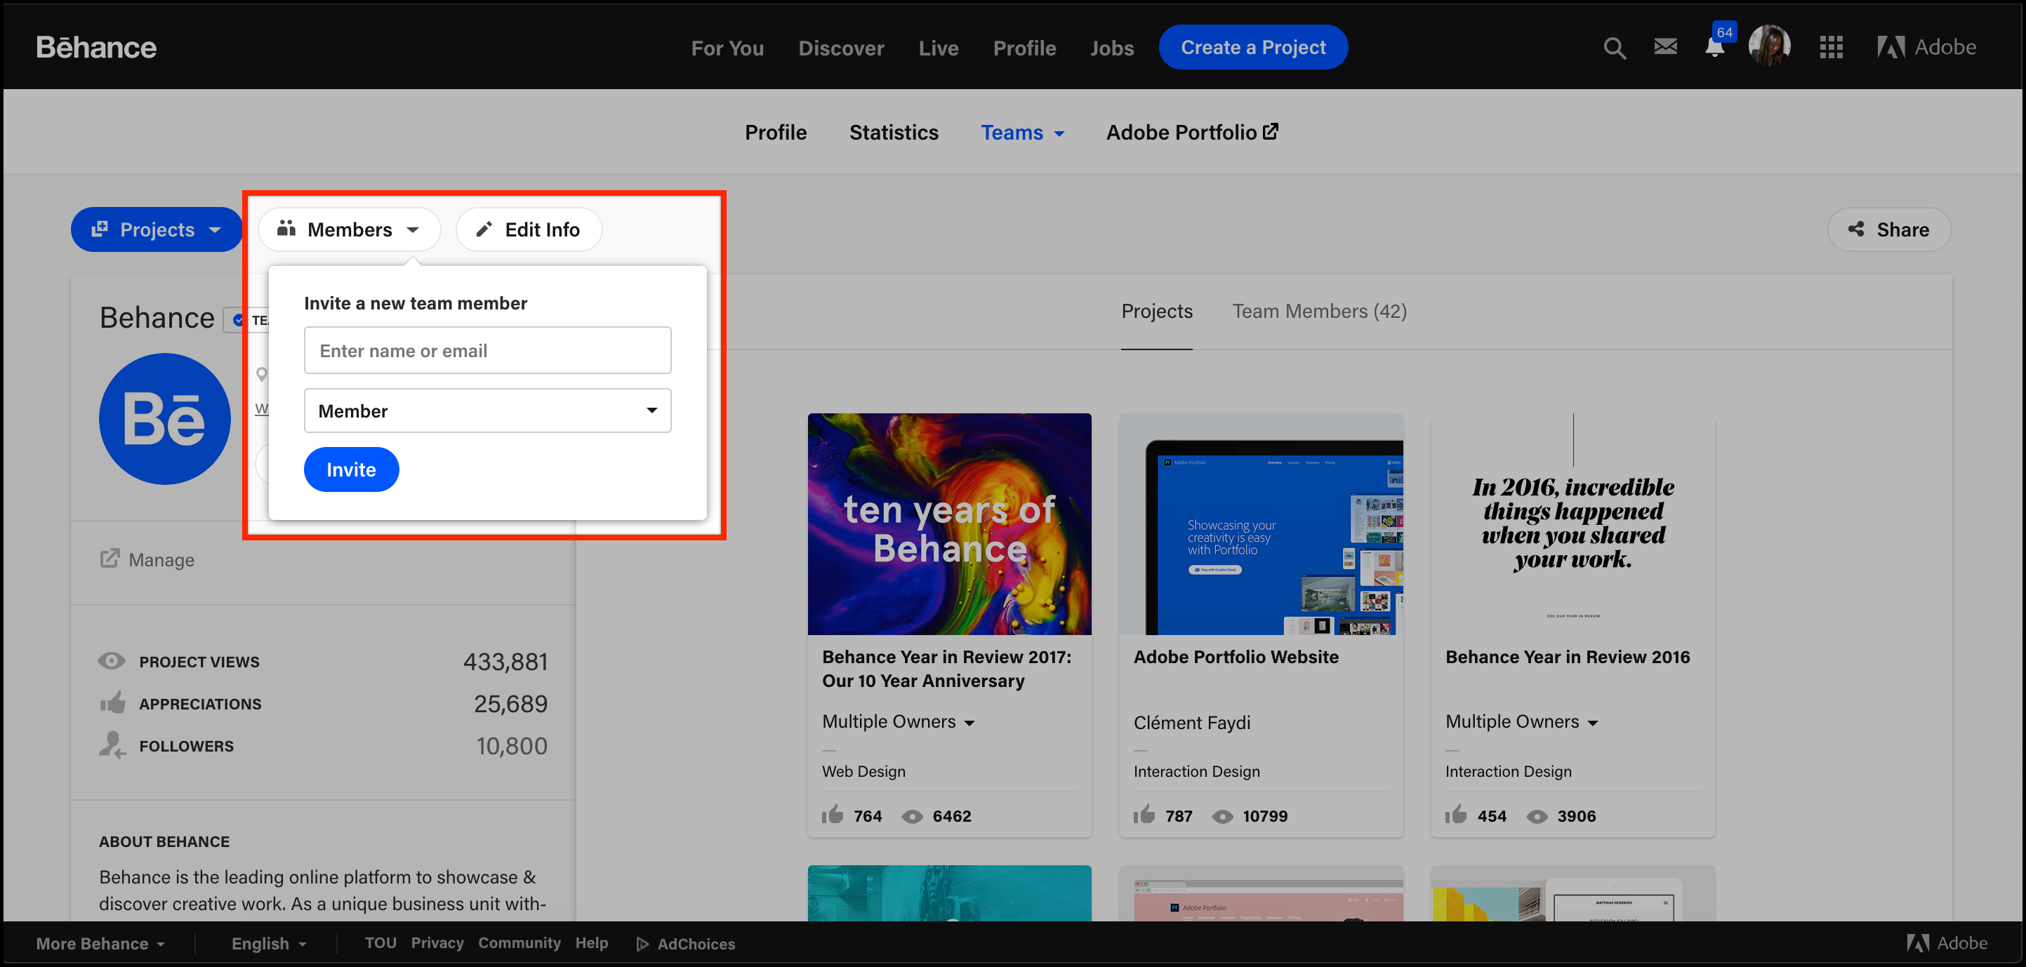Click Create a Project button
The width and height of the screenshot is (2026, 967).
[x=1253, y=47]
